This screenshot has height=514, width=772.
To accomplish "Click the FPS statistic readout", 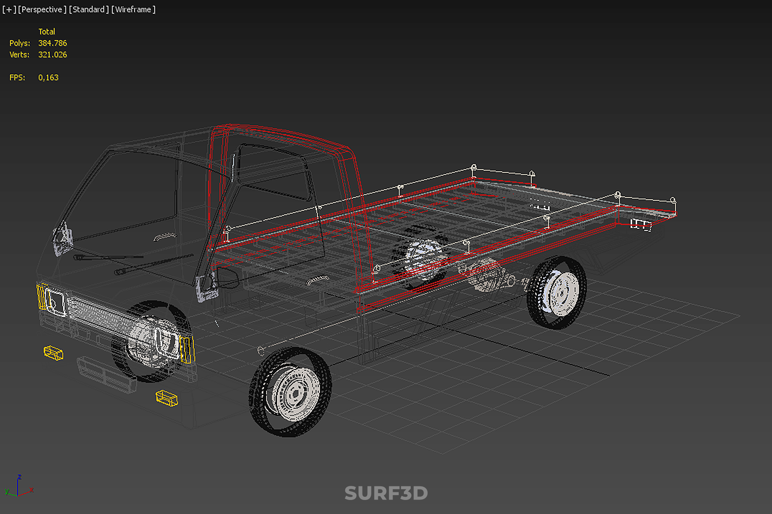I will [48, 78].
